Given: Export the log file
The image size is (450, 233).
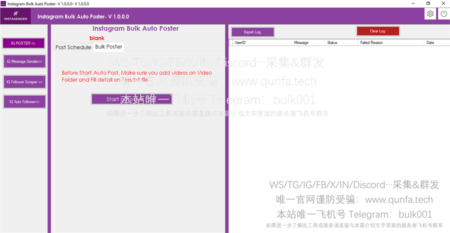Looking at the screenshot, I should pyautogui.click(x=252, y=32).
